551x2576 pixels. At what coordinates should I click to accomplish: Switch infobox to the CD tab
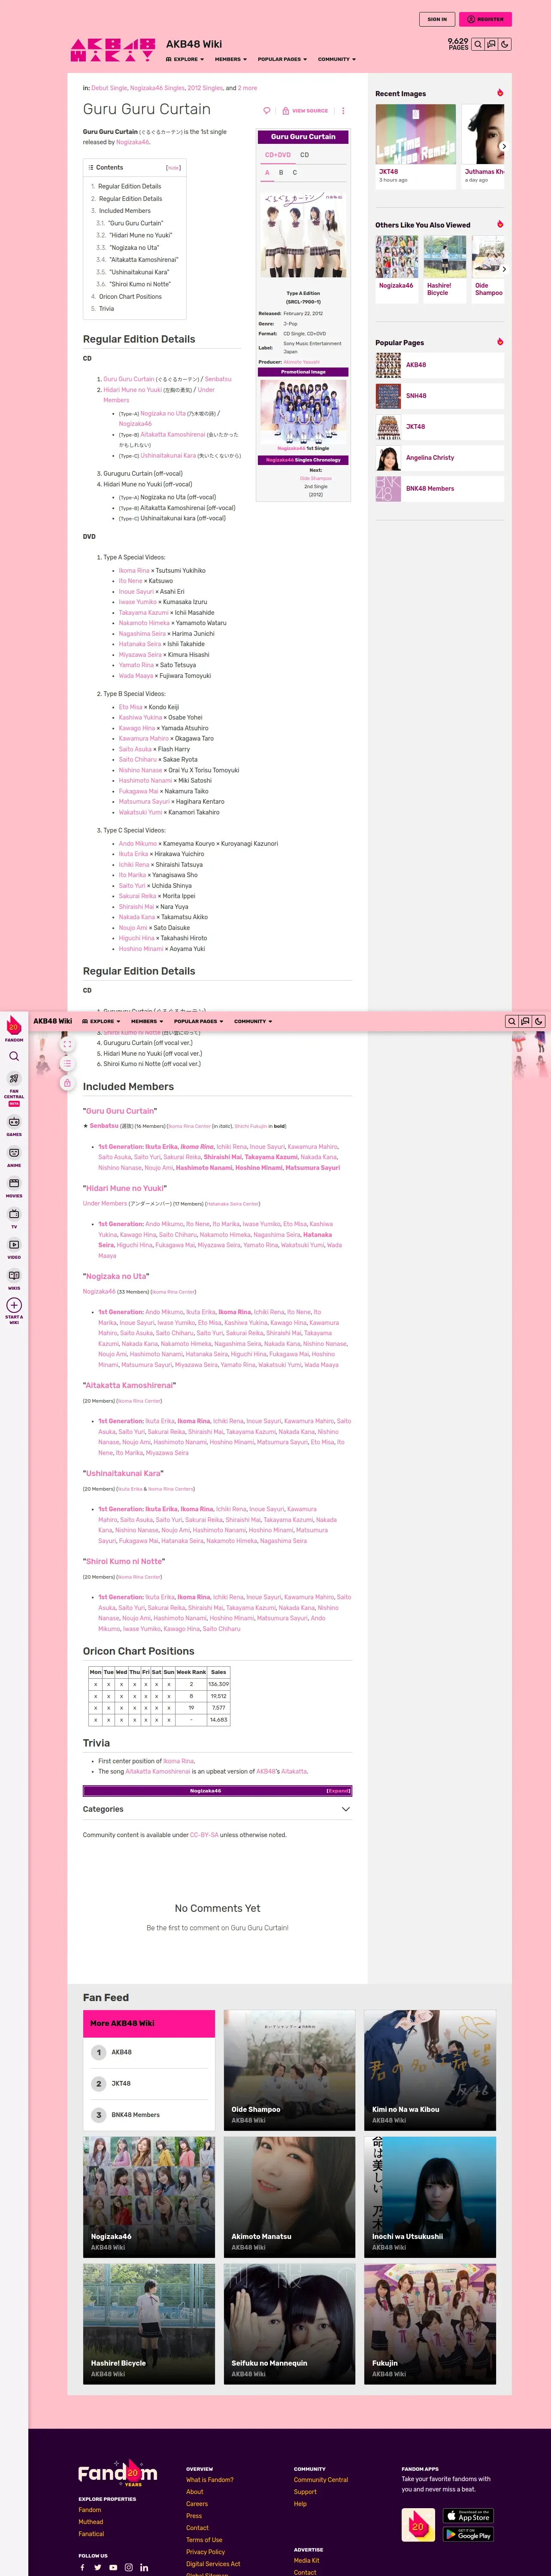coord(305,155)
